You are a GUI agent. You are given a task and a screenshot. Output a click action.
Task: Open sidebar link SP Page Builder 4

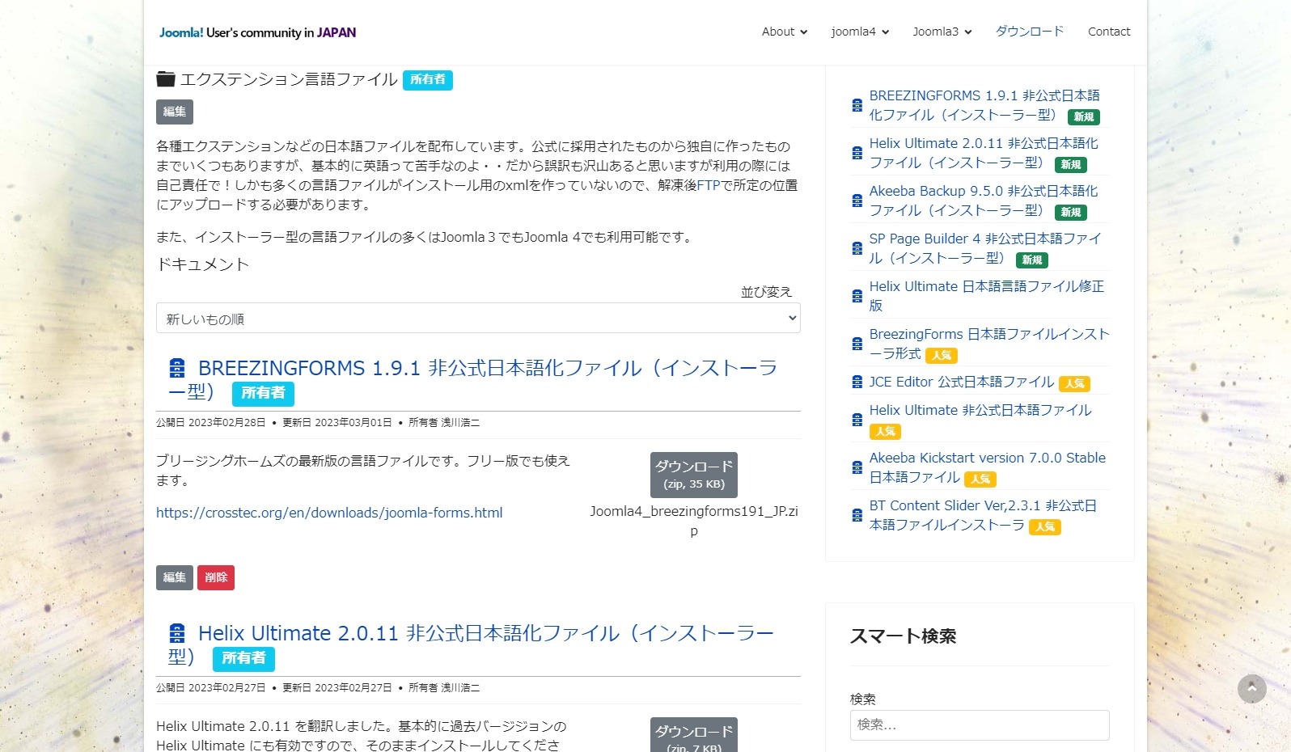[985, 248]
